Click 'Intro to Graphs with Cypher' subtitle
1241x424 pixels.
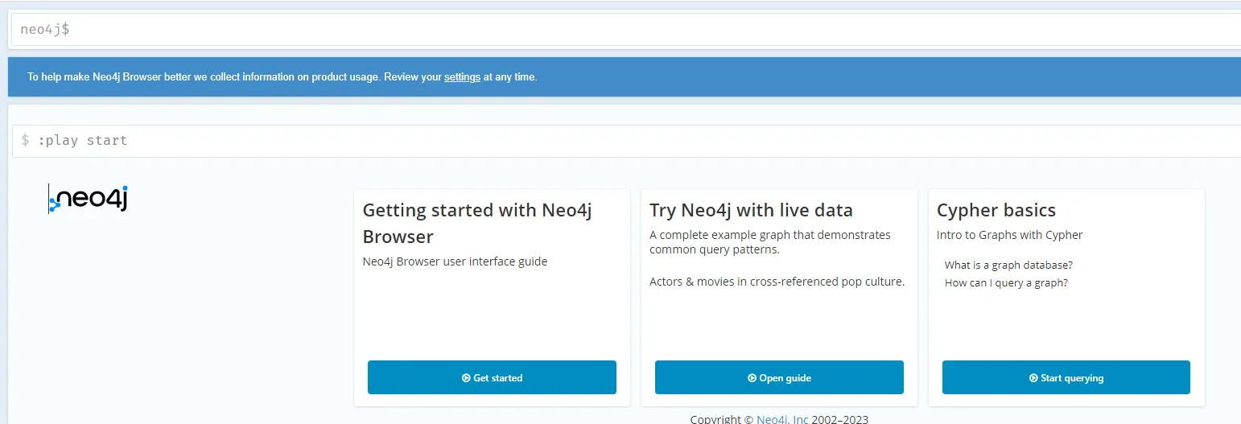[1009, 235]
